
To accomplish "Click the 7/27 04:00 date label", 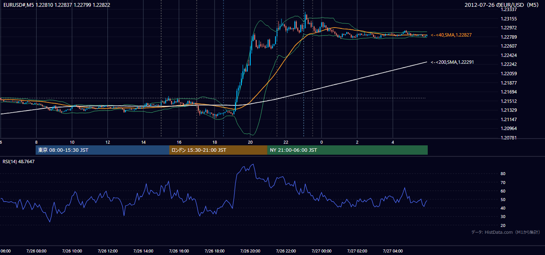I will 393,251.
